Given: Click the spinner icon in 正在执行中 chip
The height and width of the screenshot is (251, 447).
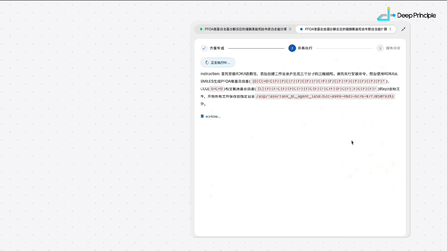Looking at the screenshot, I should pyautogui.click(x=207, y=62).
